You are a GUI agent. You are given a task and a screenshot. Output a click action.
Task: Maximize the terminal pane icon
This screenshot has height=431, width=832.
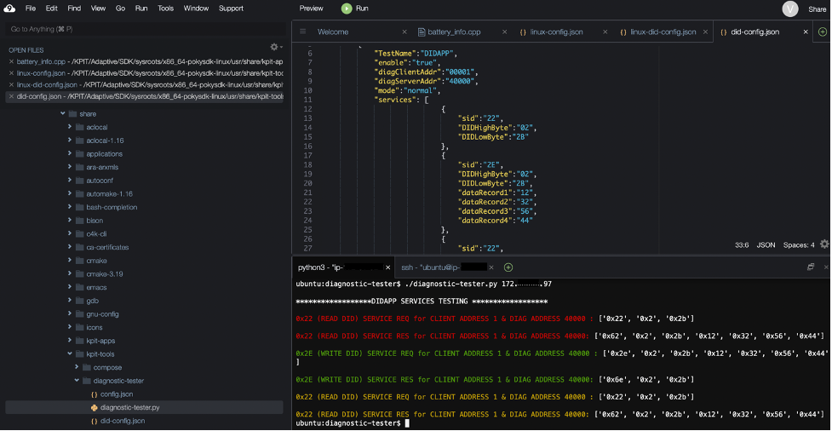point(811,267)
